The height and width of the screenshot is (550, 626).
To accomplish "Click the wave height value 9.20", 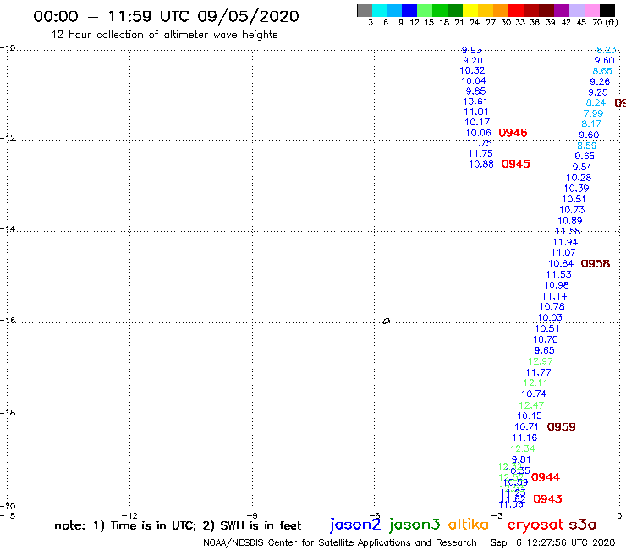I will [473, 60].
